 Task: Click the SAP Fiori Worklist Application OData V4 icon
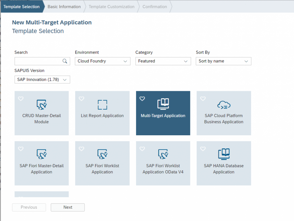coord(163,154)
